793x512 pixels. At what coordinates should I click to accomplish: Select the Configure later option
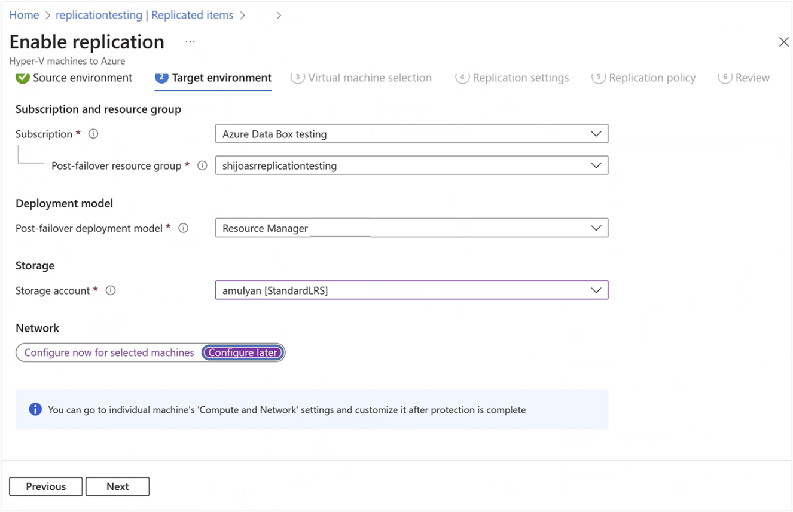point(243,352)
